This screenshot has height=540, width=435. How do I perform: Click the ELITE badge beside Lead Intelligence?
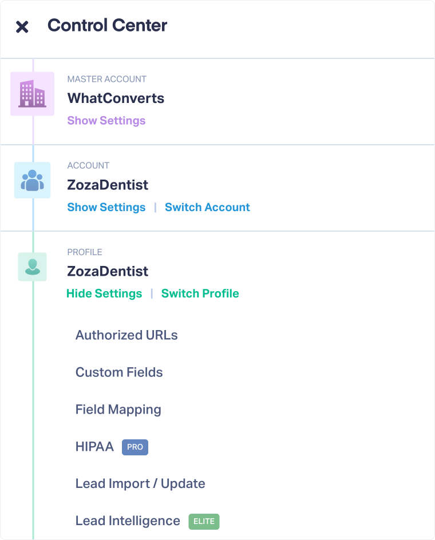point(204,521)
